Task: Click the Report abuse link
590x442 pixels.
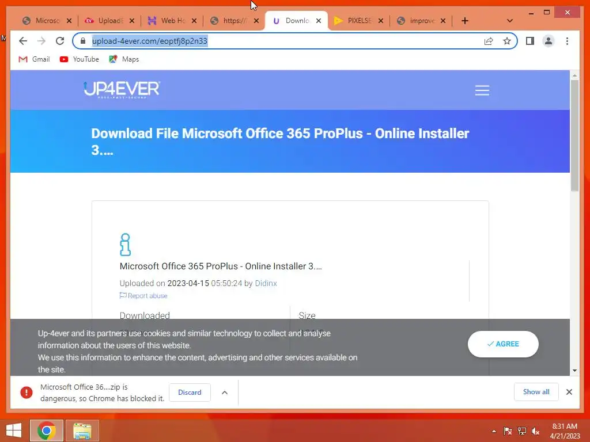Action: 143,296
